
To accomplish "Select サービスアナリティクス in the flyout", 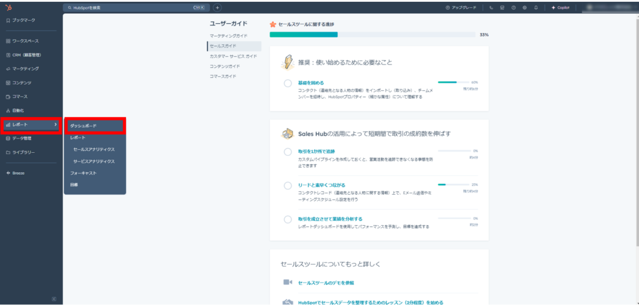I will click(95, 162).
